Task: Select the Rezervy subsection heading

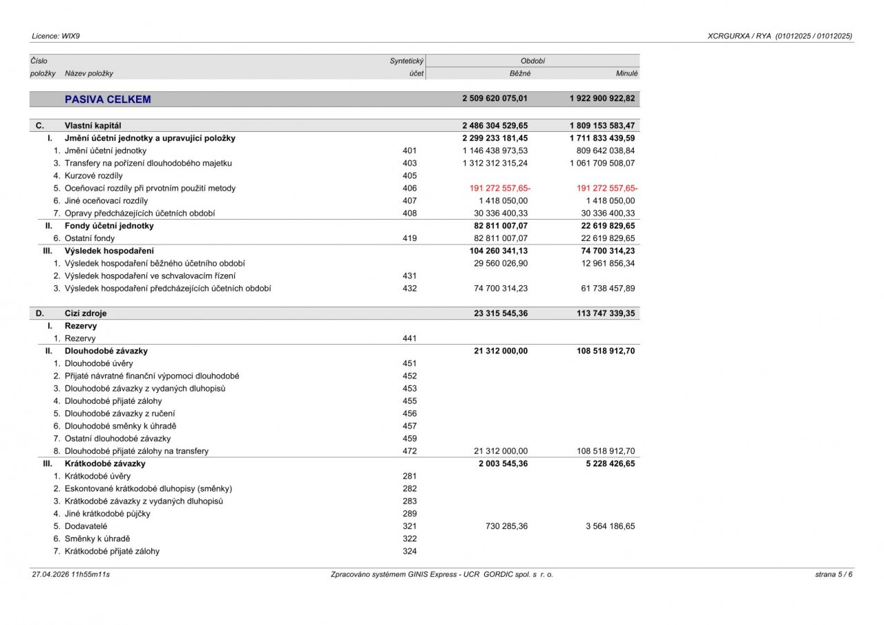Action: click(x=80, y=326)
